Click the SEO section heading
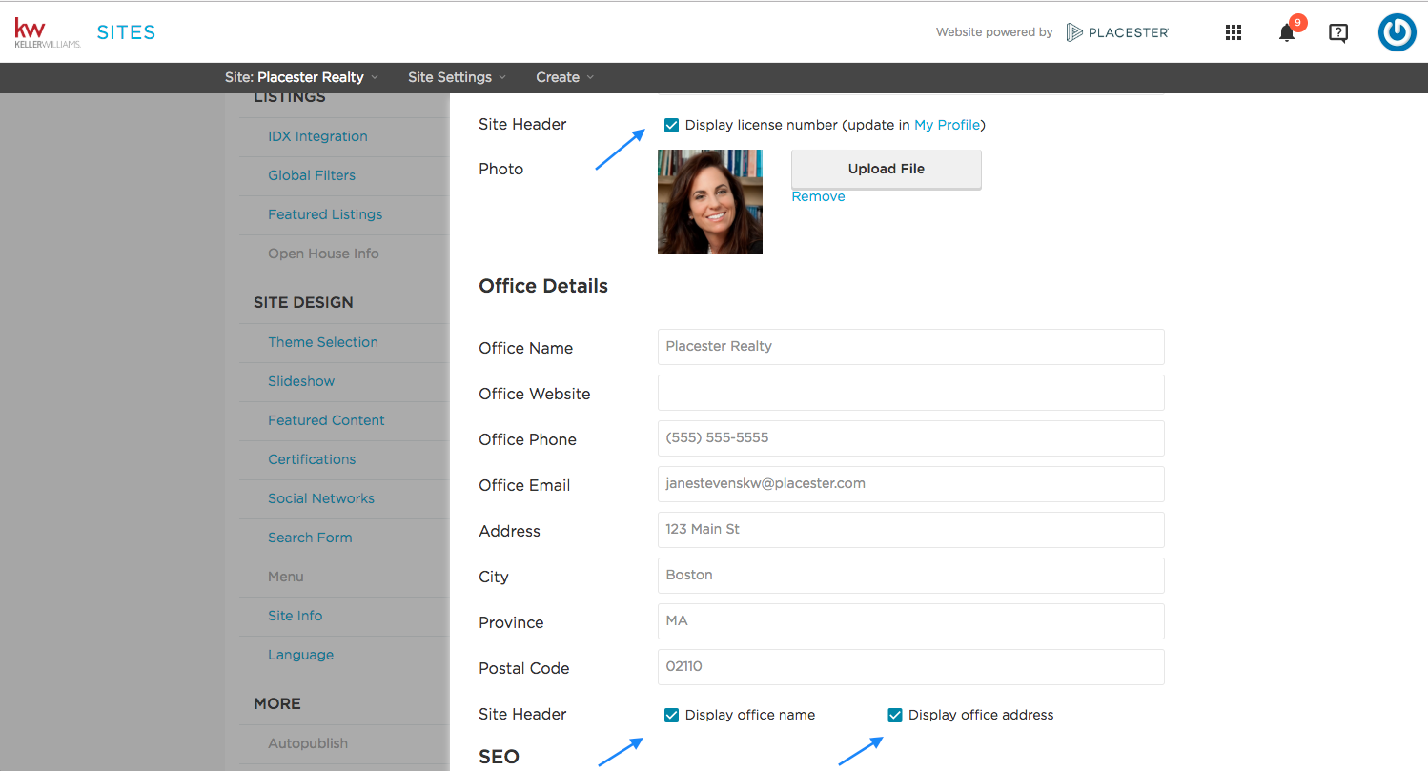 tap(499, 757)
